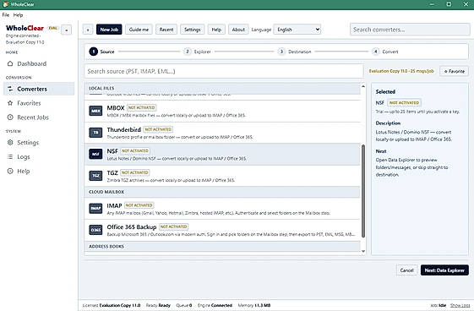
Task: Click the sidebar Help circle icon
Action: (x=10, y=171)
